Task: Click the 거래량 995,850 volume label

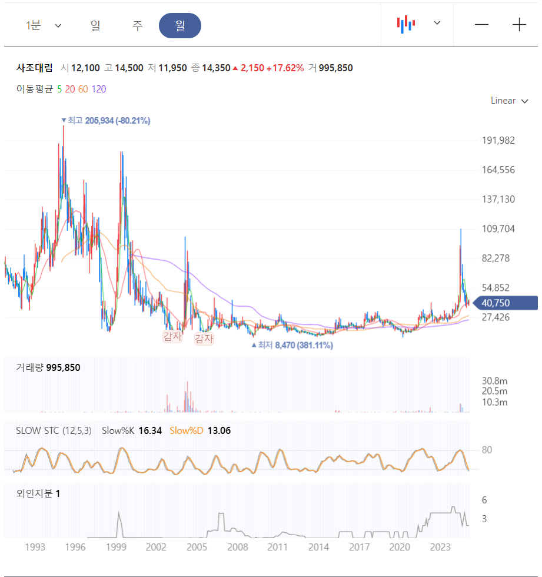Action: (x=48, y=367)
